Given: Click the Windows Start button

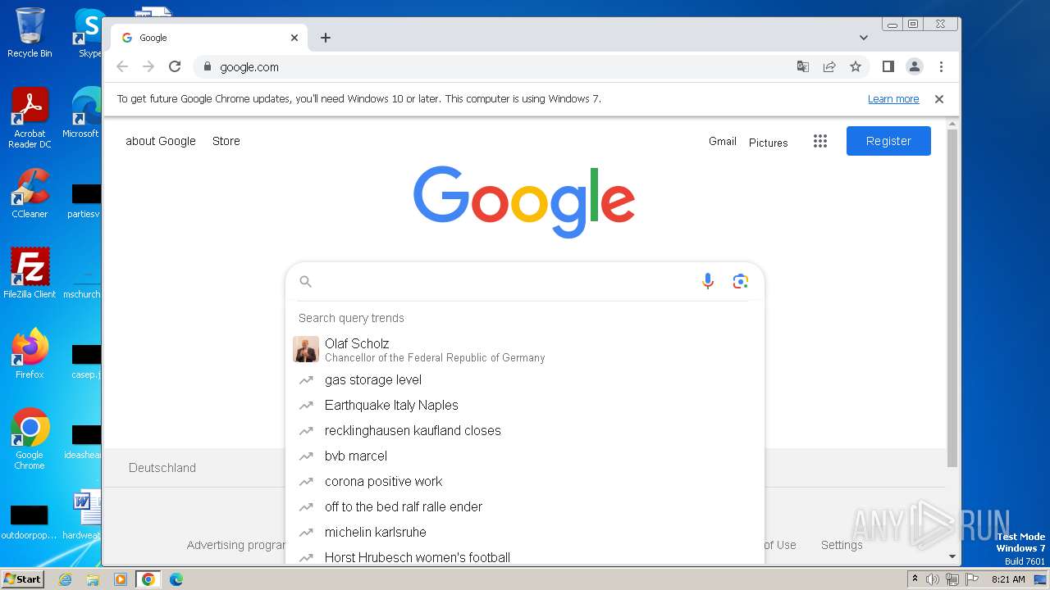Looking at the screenshot, I should (x=22, y=579).
